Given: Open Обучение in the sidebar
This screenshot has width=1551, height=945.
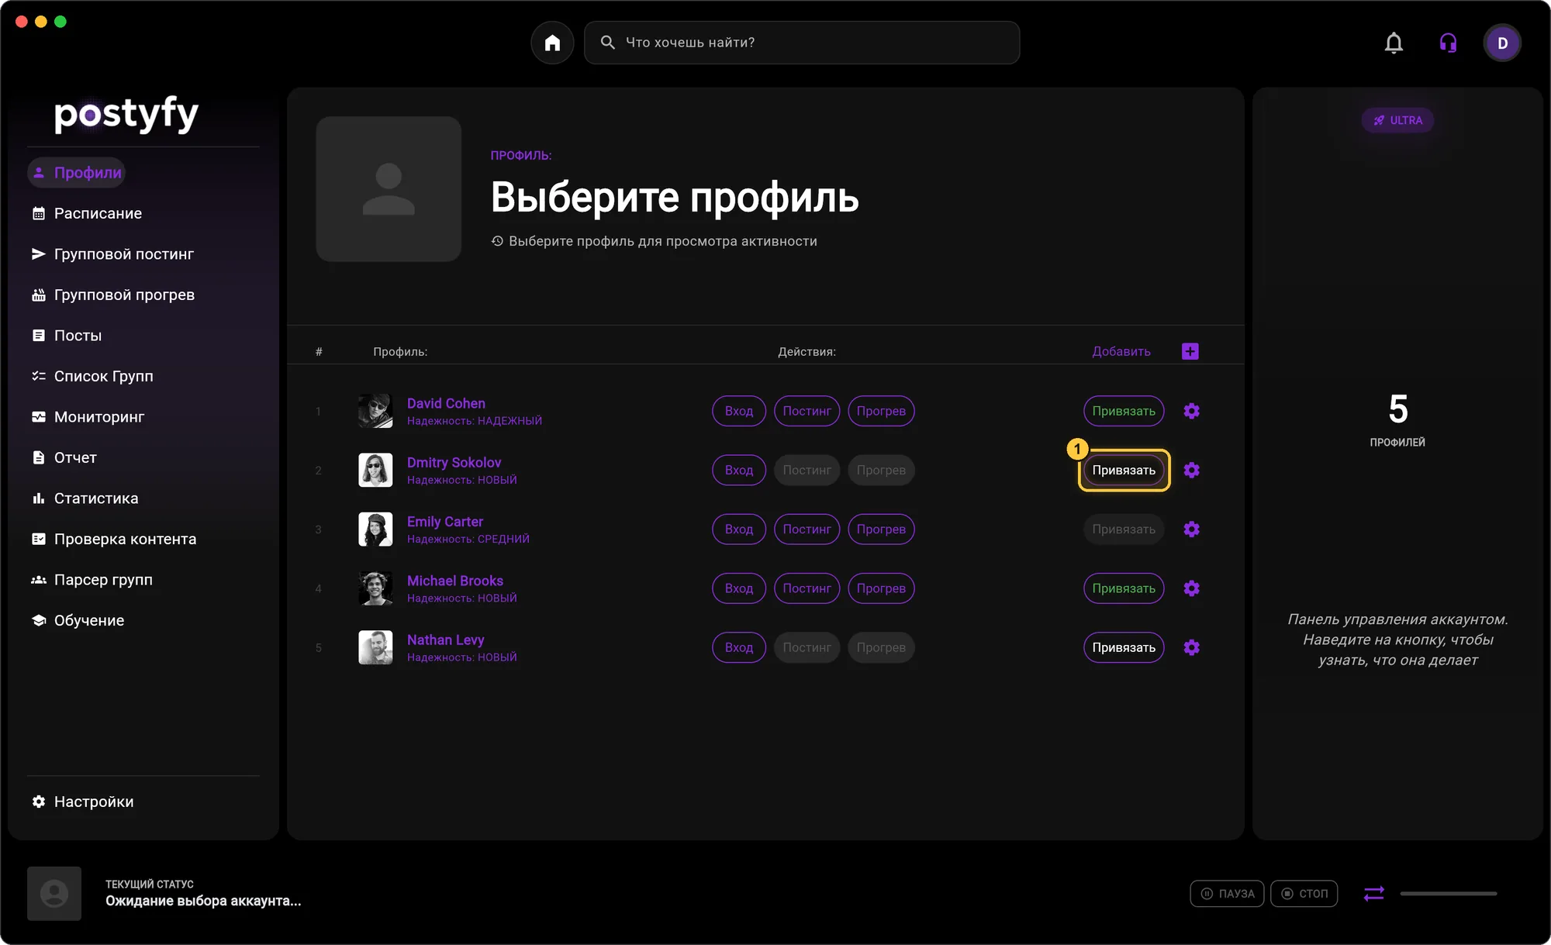Looking at the screenshot, I should (x=78, y=620).
